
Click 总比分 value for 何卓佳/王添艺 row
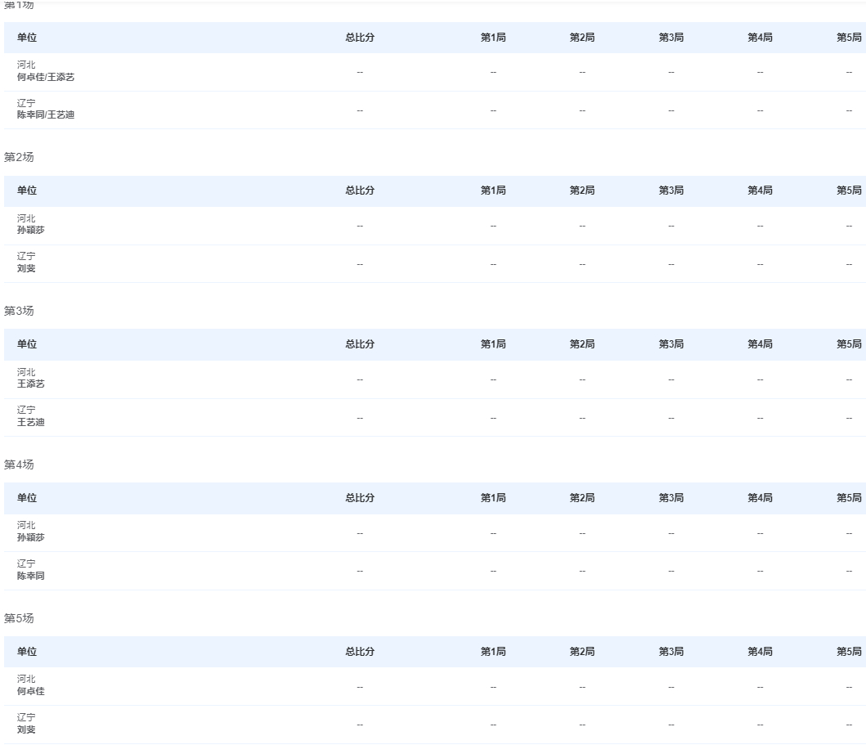click(360, 72)
